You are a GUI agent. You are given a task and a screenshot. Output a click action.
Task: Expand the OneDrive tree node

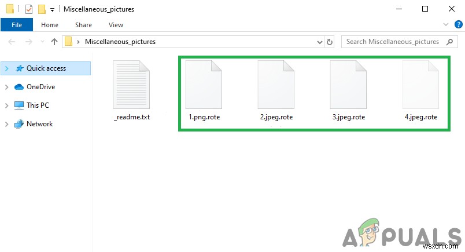(6, 87)
